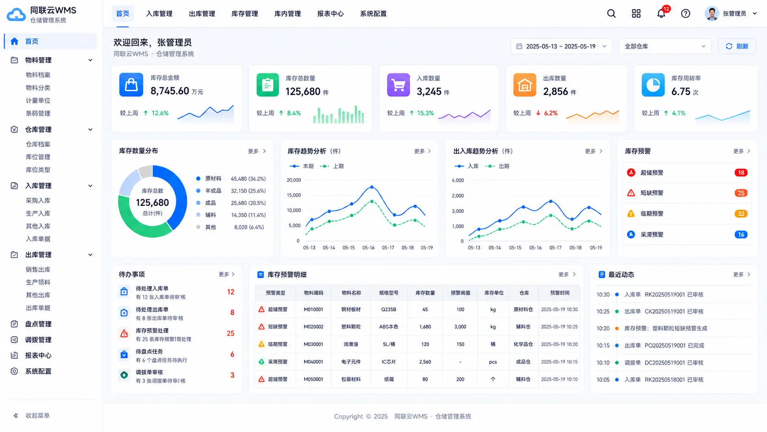The height and width of the screenshot is (432, 767).
Task: Click the 库存周转率 pie chart icon
Action: [653, 85]
